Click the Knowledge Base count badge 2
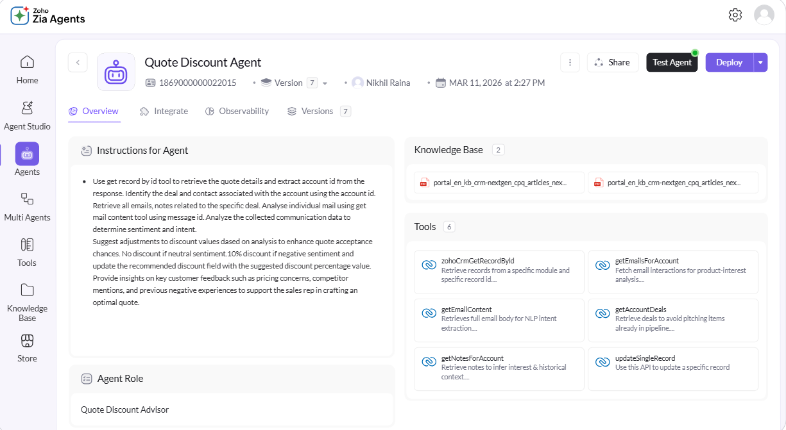Viewport: 786px width, 430px height. (x=499, y=150)
